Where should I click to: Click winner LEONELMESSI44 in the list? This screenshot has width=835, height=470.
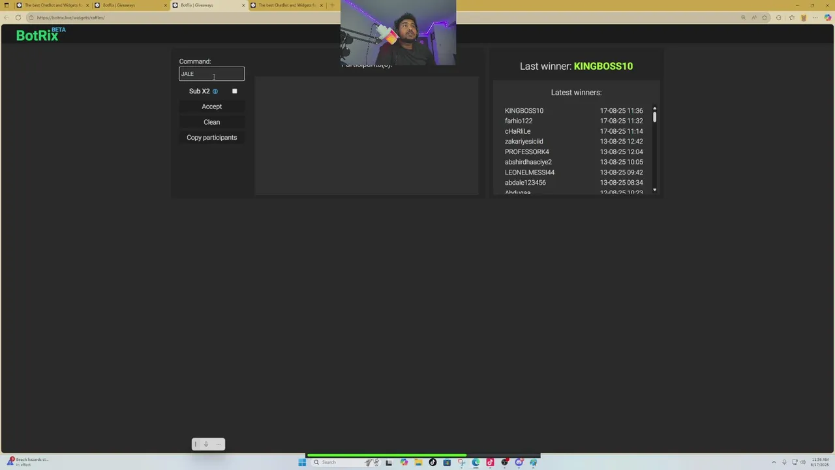pyautogui.click(x=530, y=172)
